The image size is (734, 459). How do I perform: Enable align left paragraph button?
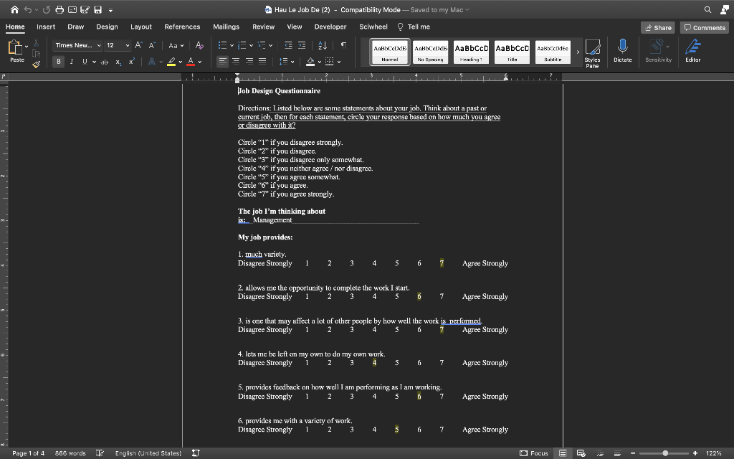point(222,62)
